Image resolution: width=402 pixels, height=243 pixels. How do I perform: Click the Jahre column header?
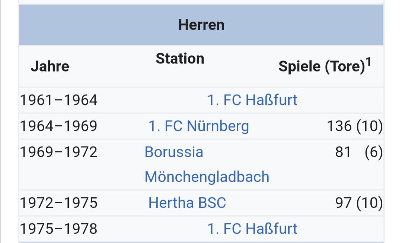click(50, 66)
